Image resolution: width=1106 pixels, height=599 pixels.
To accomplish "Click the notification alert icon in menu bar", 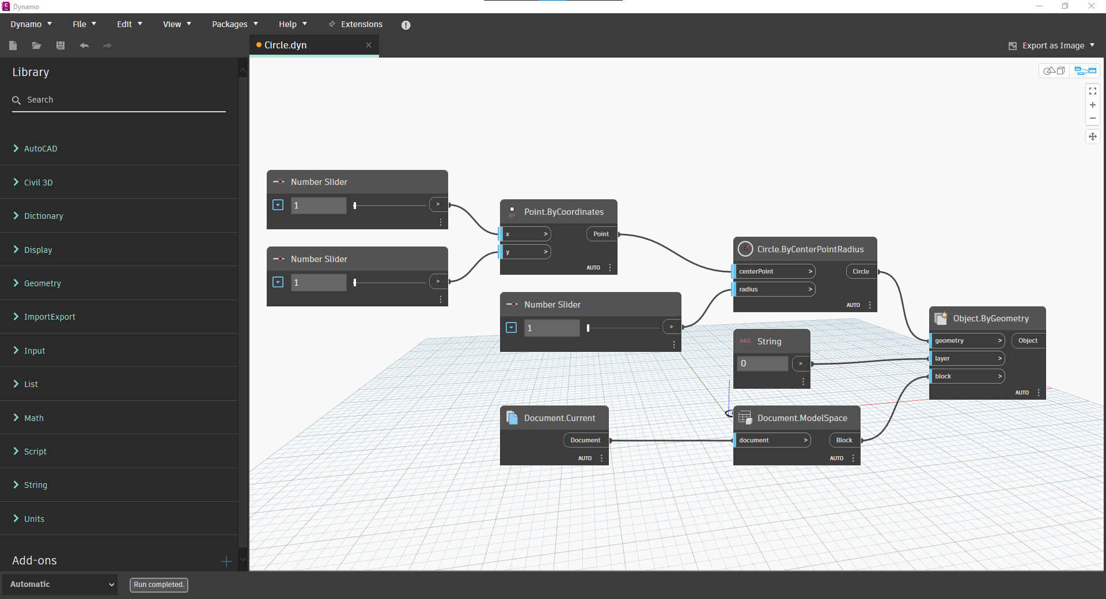I will click(406, 25).
